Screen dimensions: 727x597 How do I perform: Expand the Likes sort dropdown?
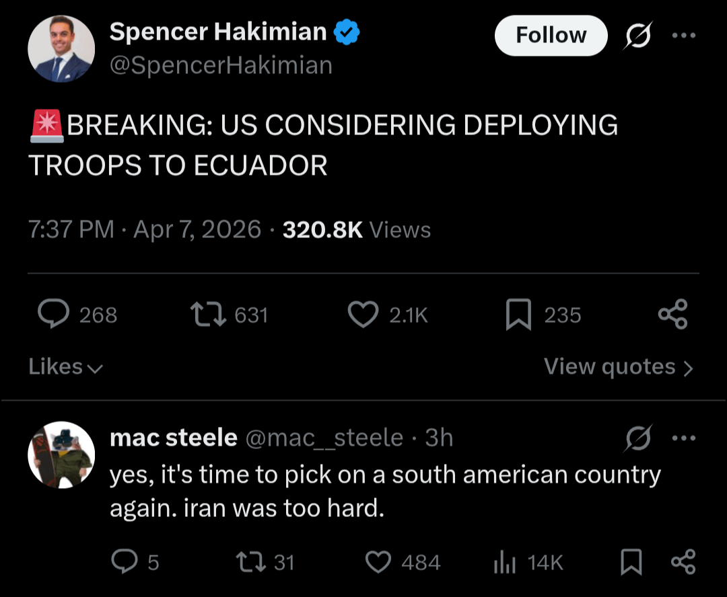(x=65, y=367)
